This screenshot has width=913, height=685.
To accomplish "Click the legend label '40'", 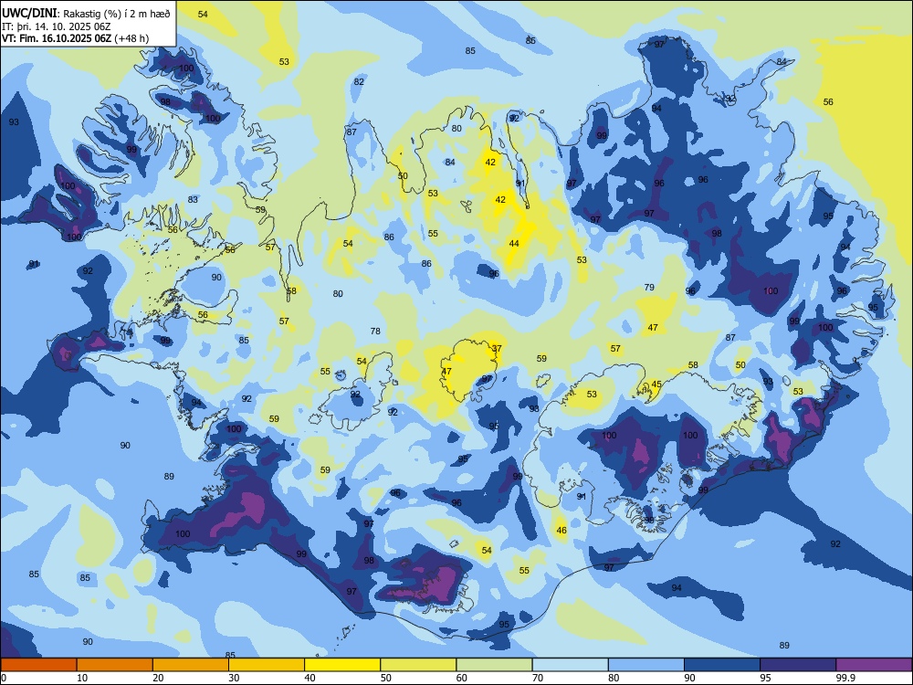I will tap(310, 678).
